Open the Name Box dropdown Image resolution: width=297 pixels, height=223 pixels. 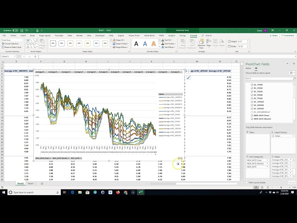coord(15,57)
